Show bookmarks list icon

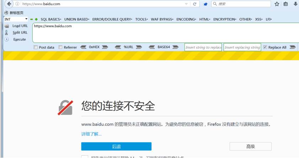(285, 4)
